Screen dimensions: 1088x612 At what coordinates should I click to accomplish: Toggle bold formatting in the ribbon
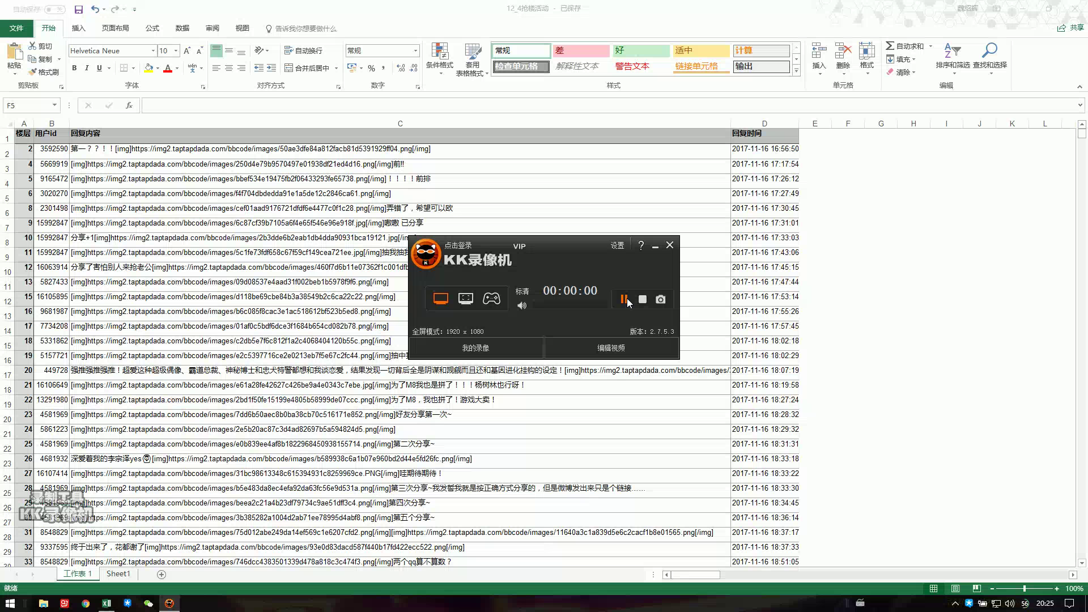pyautogui.click(x=74, y=68)
